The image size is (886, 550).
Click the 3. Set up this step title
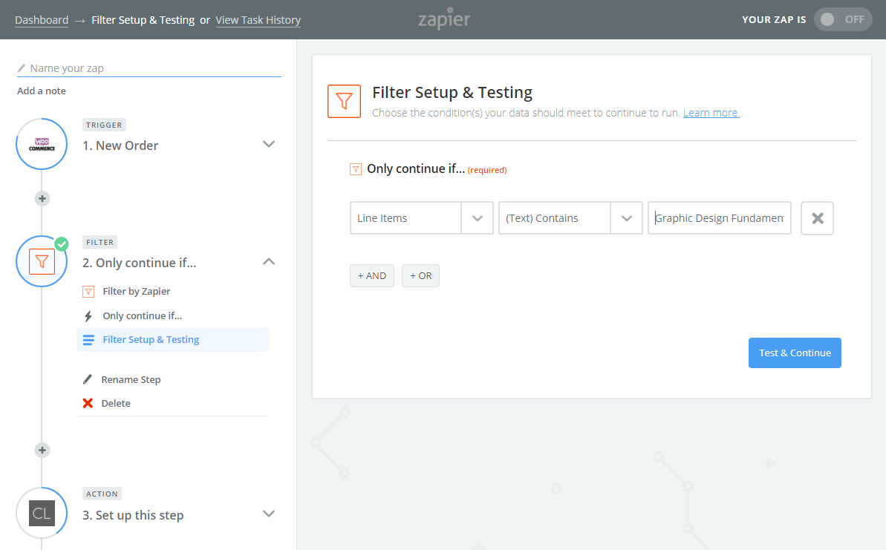[x=134, y=515]
